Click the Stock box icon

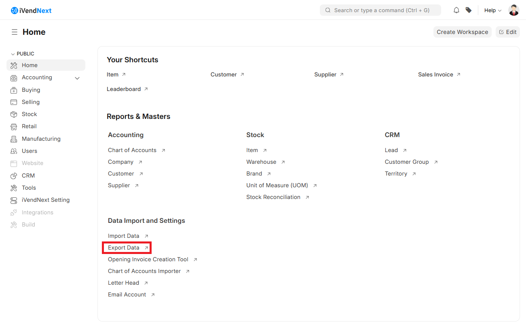pyautogui.click(x=14, y=114)
